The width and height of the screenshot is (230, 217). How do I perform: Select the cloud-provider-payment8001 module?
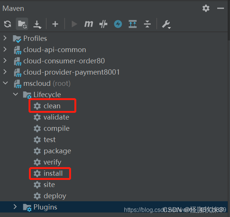click(x=71, y=72)
